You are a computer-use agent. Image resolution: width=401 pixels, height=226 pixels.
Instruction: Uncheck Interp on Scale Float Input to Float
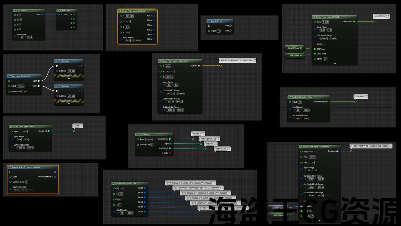324,44
